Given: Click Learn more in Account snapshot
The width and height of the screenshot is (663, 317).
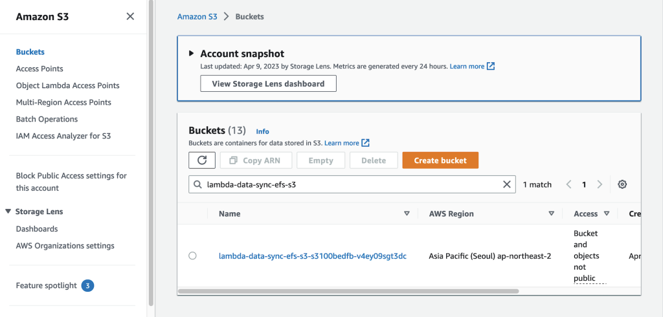Looking at the screenshot, I should click(467, 67).
